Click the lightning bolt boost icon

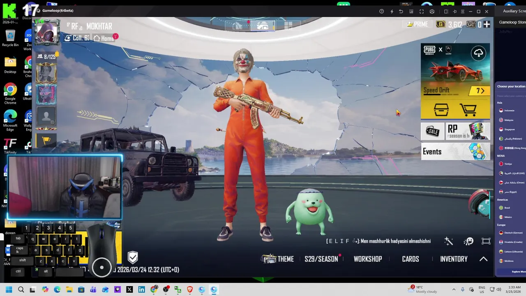coord(392,12)
